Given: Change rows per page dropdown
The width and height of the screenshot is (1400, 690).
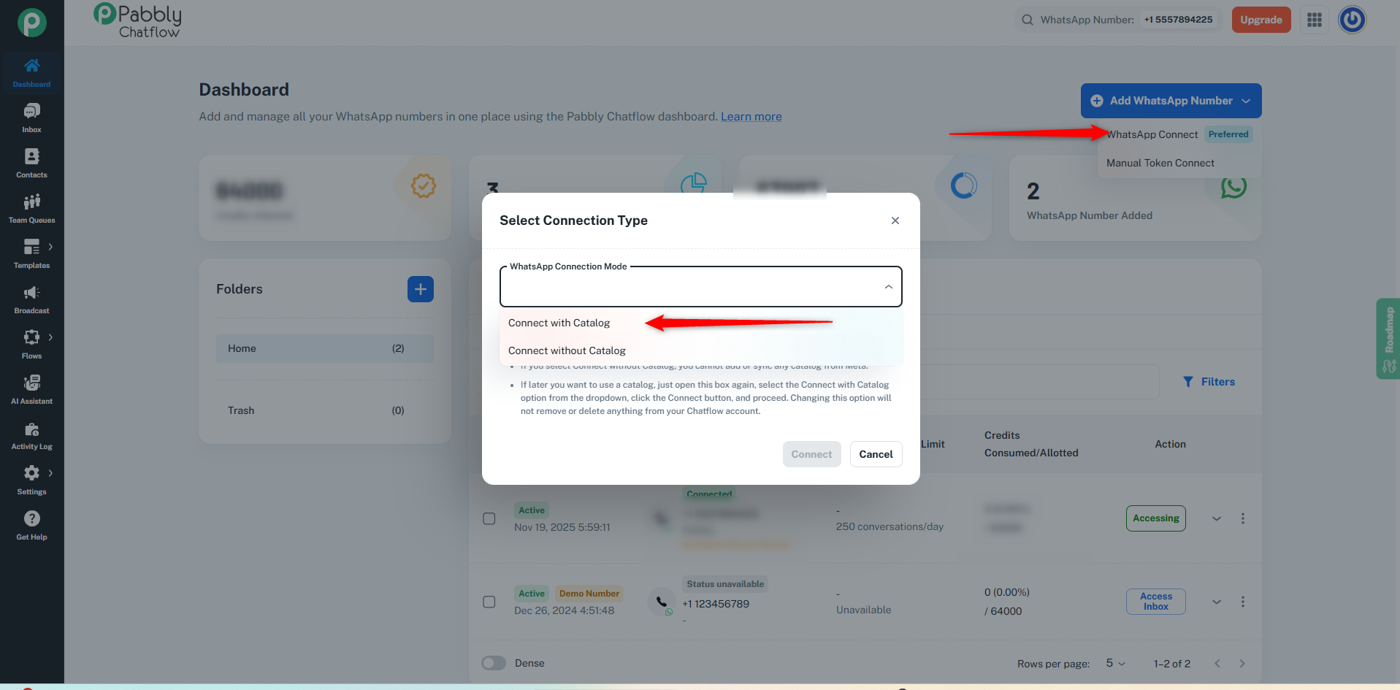Looking at the screenshot, I should coord(1115,663).
